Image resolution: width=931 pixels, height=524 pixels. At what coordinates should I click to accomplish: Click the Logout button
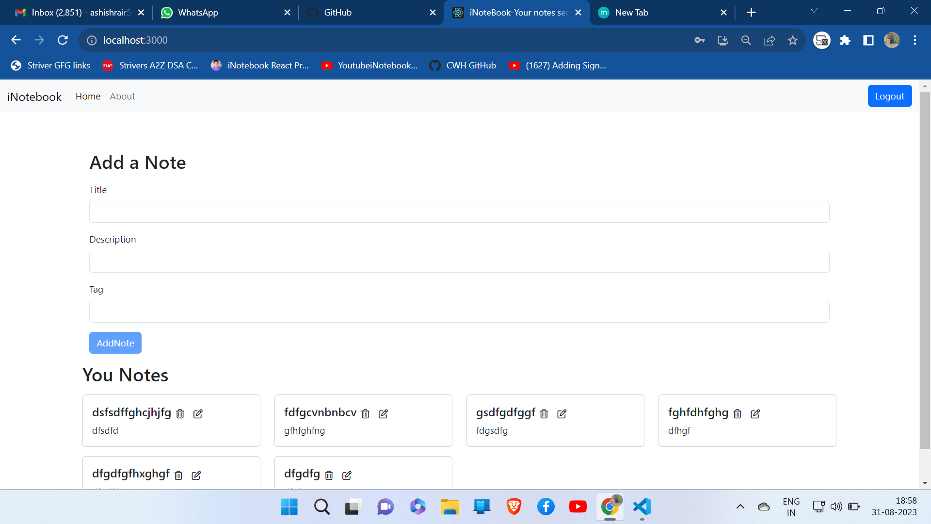point(890,96)
